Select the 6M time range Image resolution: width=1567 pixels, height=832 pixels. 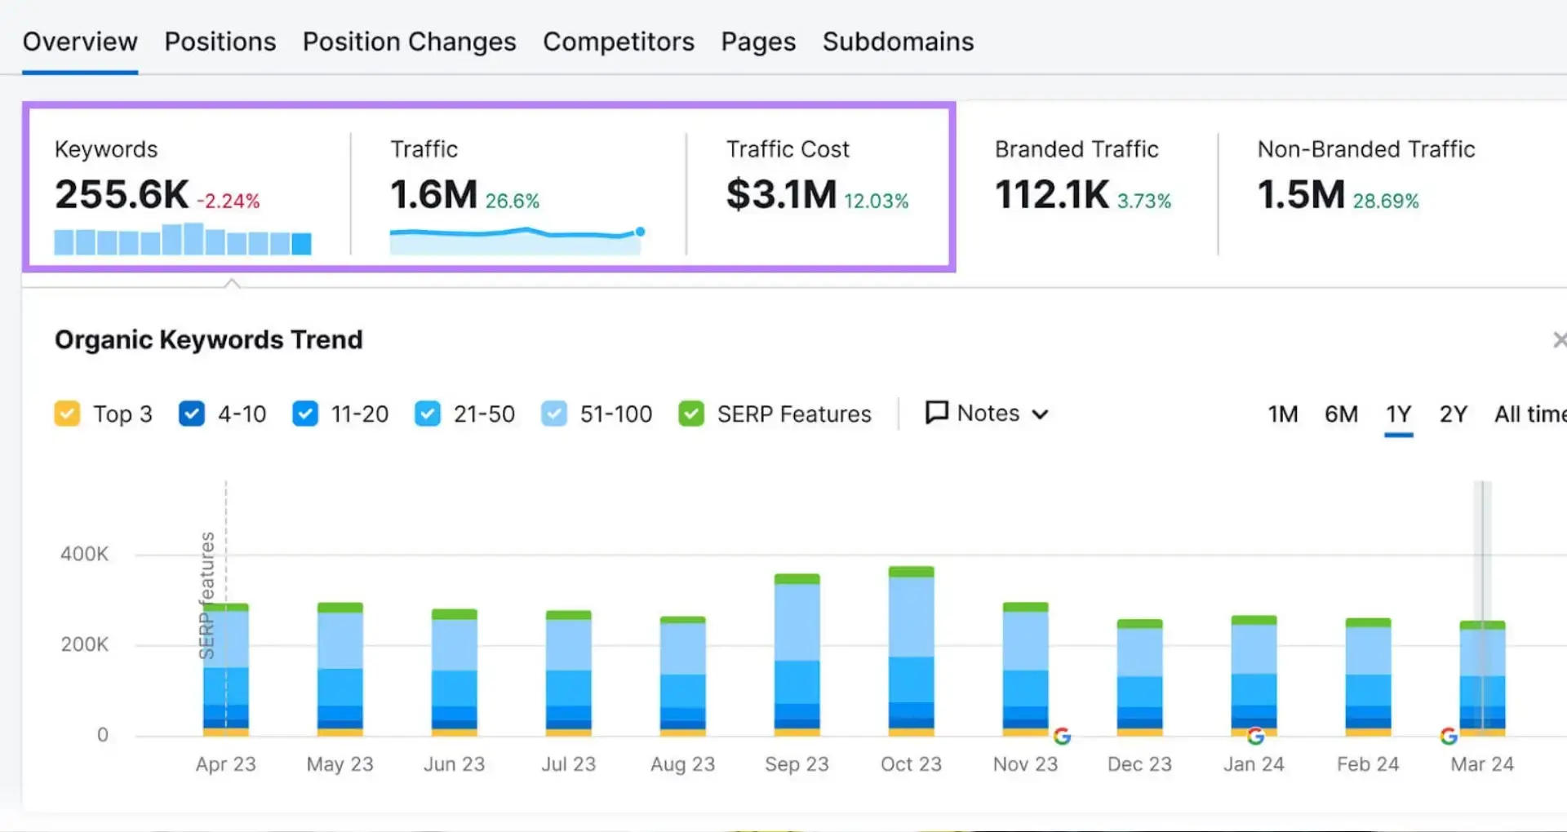tap(1341, 414)
